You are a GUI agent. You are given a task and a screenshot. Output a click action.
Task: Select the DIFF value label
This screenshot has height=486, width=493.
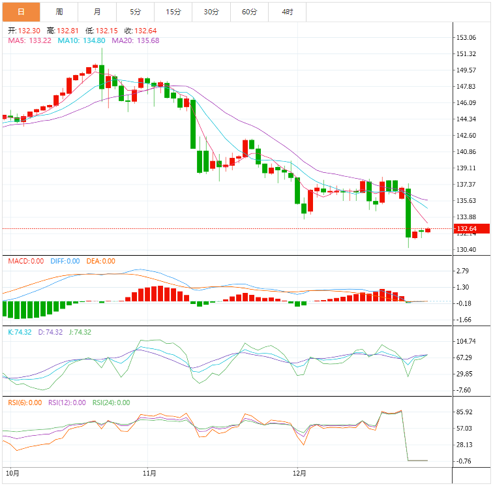65,261
